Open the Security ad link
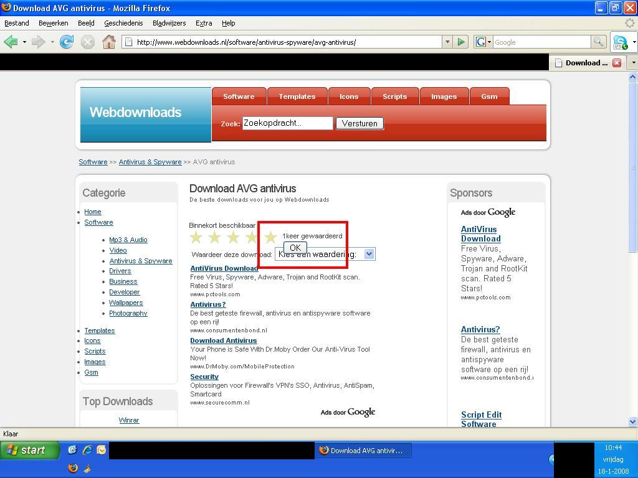Image resolution: width=638 pixels, height=478 pixels. tap(204, 377)
